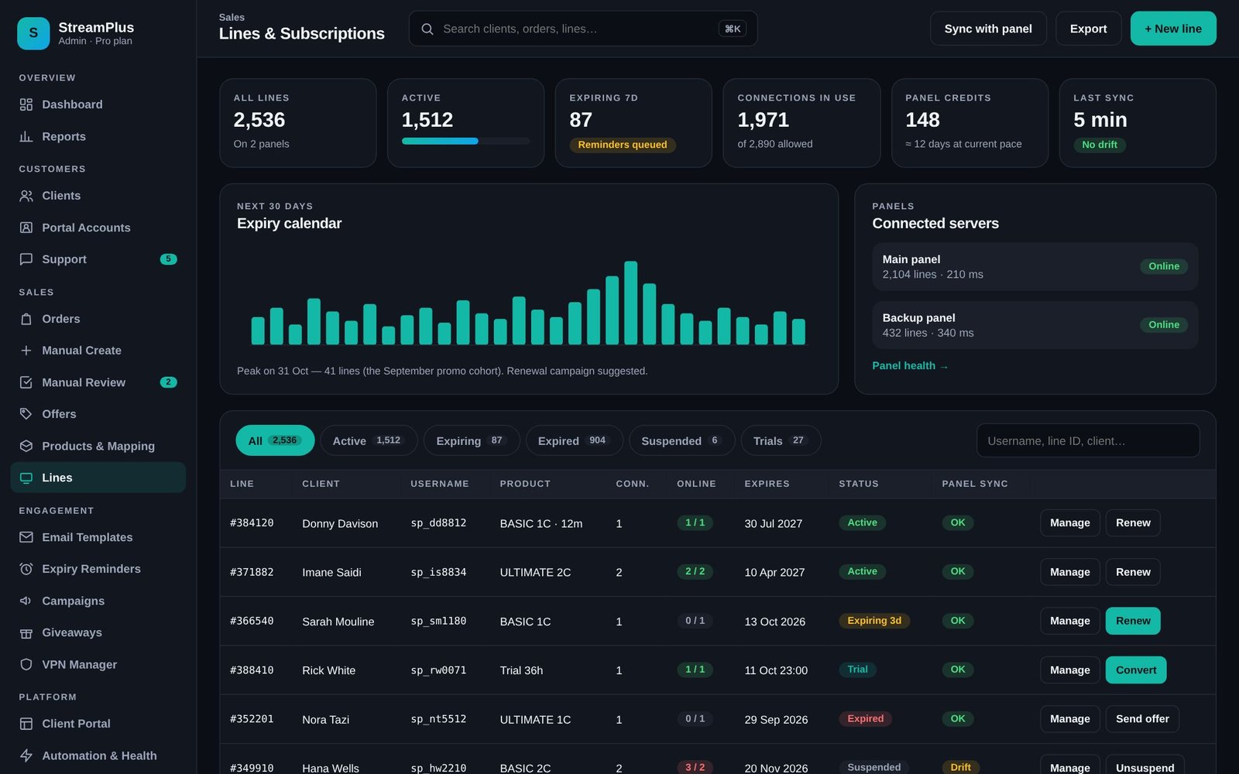Open Email Templates envelope icon

point(26,537)
